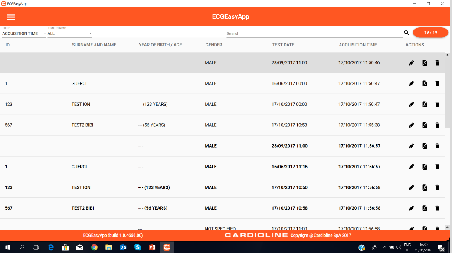Export PDF for TEST ION record at 11:56:58
452x253 pixels.
[425, 187]
